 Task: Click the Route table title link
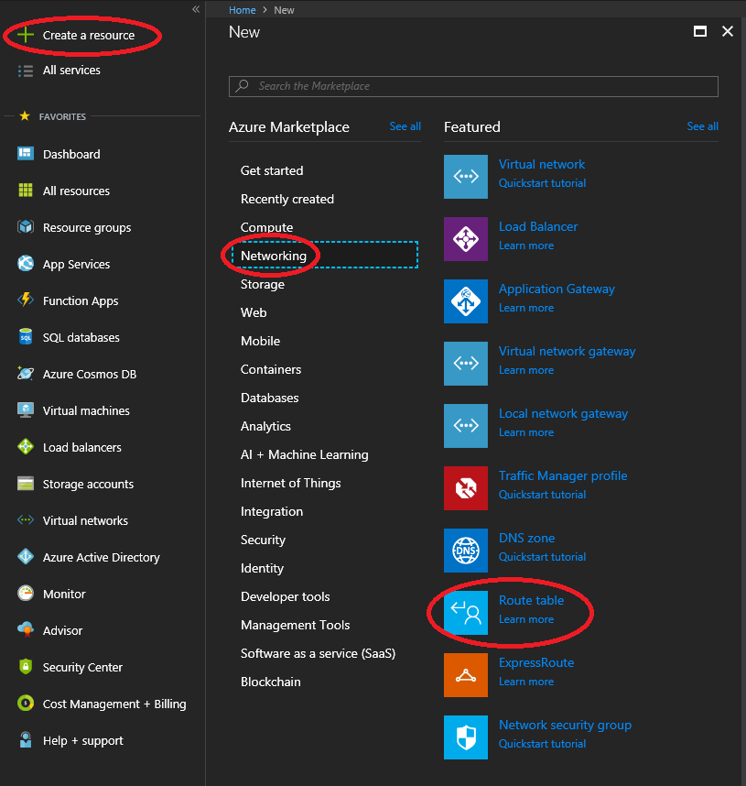pos(531,600)
